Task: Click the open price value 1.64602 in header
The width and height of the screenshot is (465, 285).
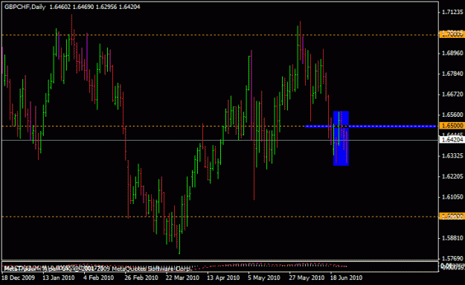Action: pyautogui.click(x=60, y=7)
